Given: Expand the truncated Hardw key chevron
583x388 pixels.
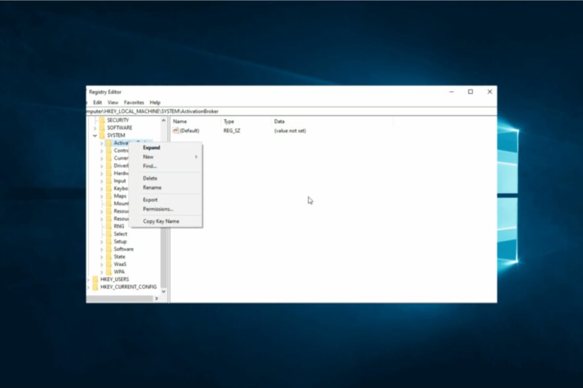Looking at the screenshot, I should (x=101, y=173).
